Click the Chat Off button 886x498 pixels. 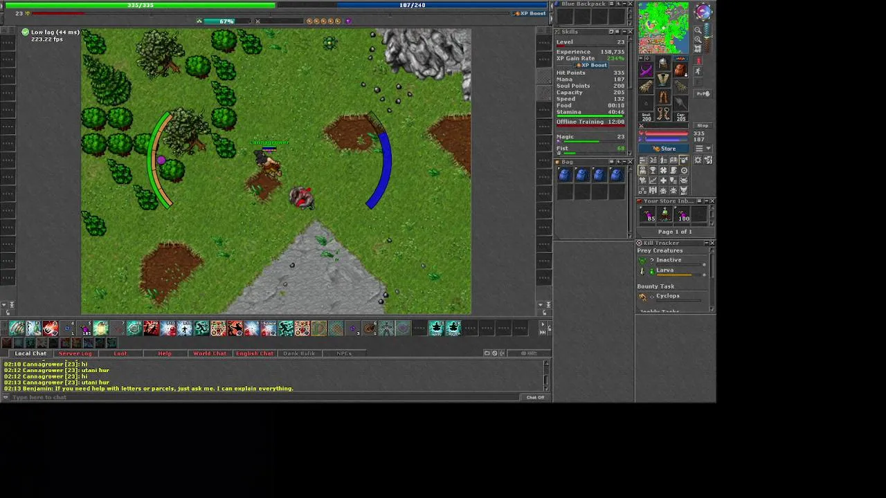[535, 397]
